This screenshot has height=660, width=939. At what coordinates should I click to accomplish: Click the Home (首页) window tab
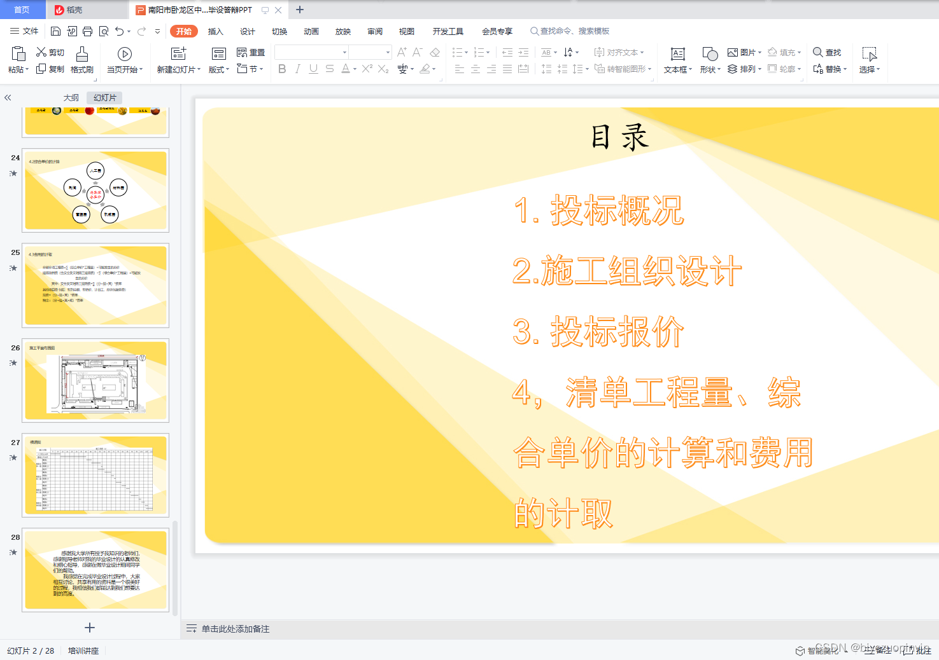[22, 10]
